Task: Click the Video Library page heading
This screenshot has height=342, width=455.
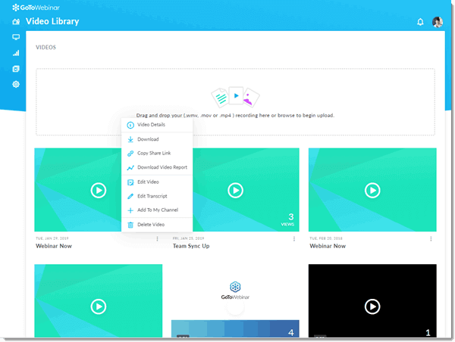Action: pos(52,21)
